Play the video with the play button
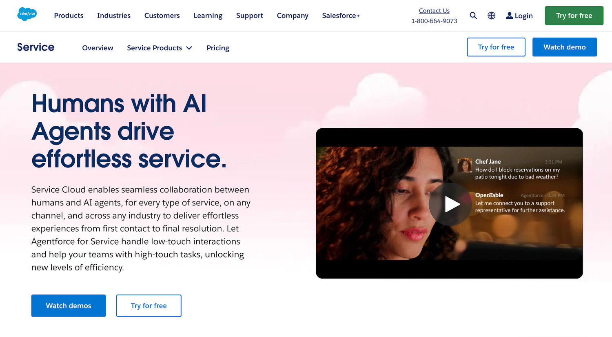Viewport: 612px width, 337px height. tap(450, 204)
